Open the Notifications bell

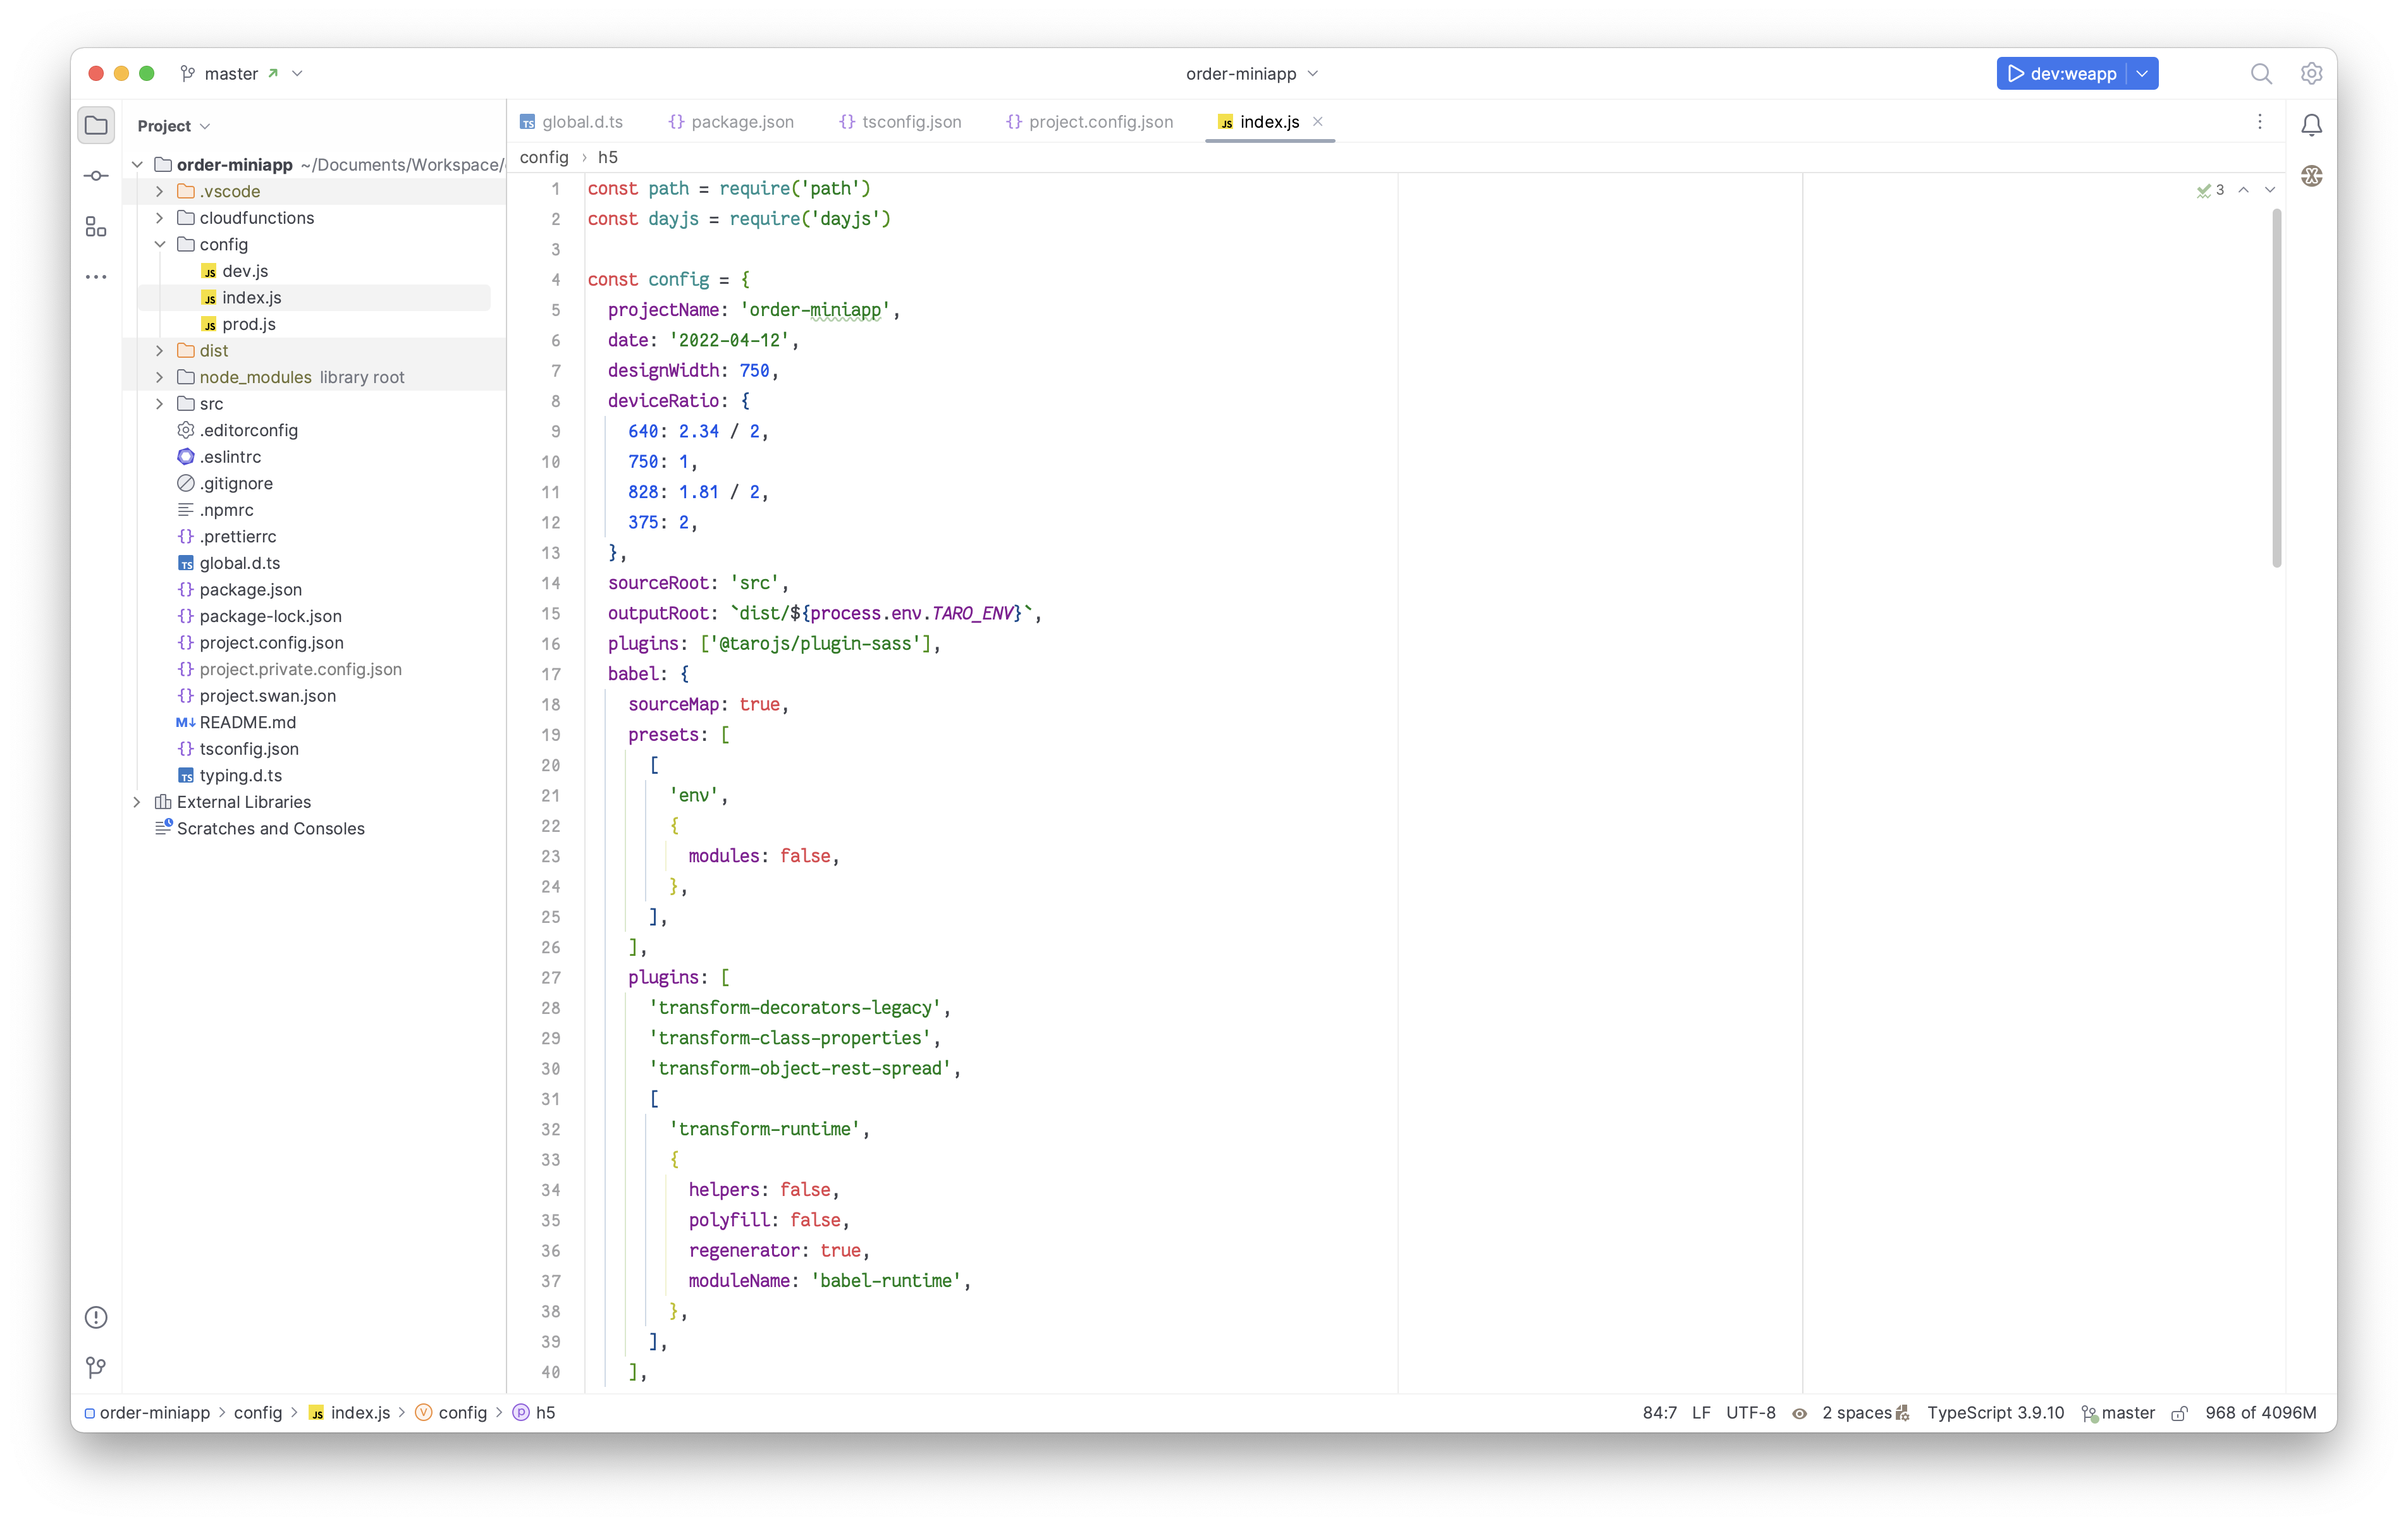[x=2311, y=124]
